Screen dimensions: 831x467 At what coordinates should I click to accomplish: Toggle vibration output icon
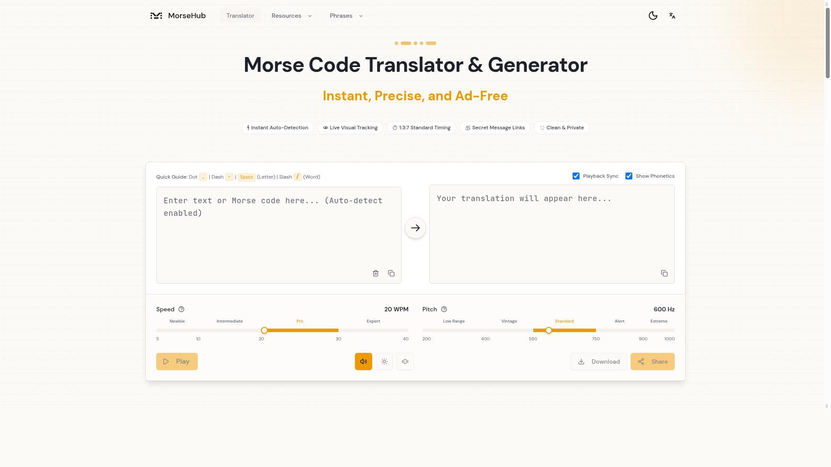(405, 361)
